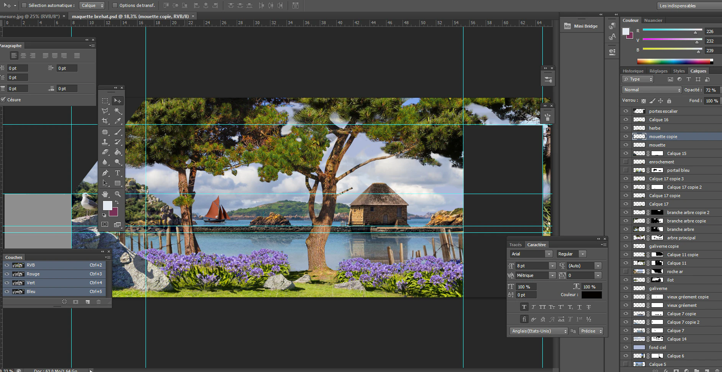Open the Calque auto-select dropdown
This screenshot has height=372, width=722.
(92, 5)
